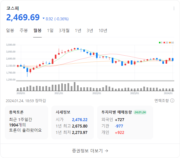Click the 24.01.24 date badge
Screen dimensions: 180x158
tap(140, 112)
